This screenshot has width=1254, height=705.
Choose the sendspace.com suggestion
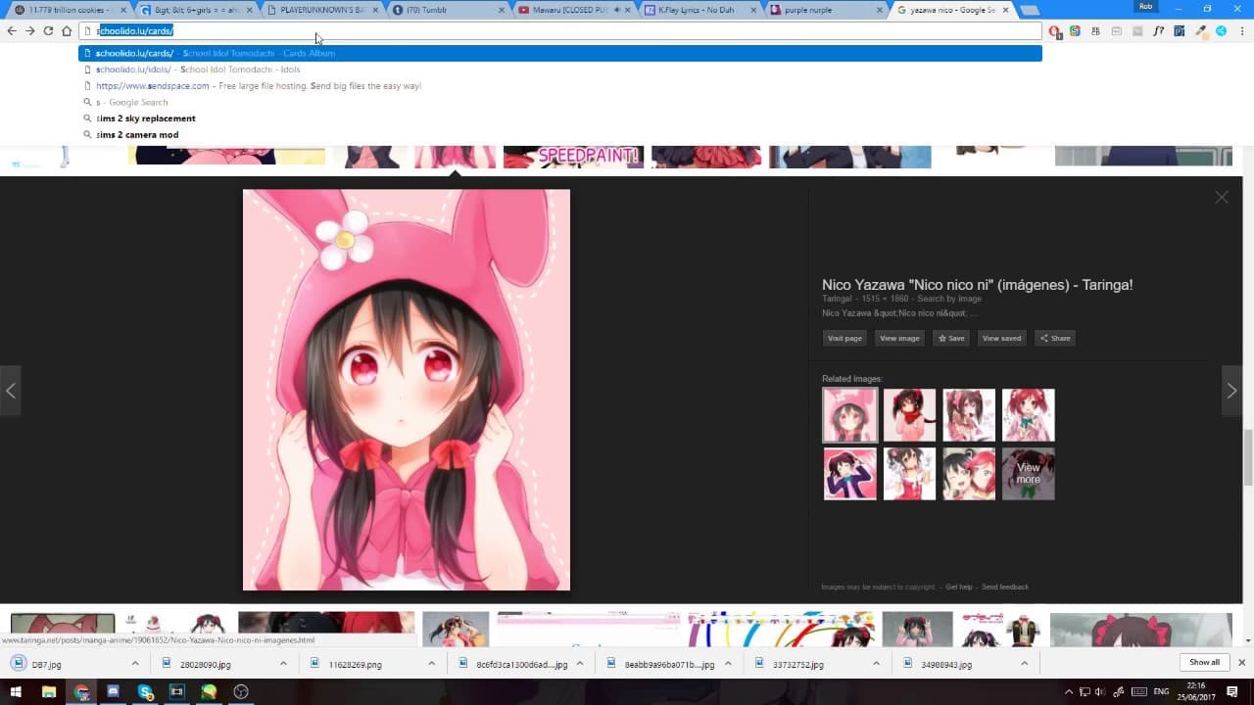tap(560, 85)
